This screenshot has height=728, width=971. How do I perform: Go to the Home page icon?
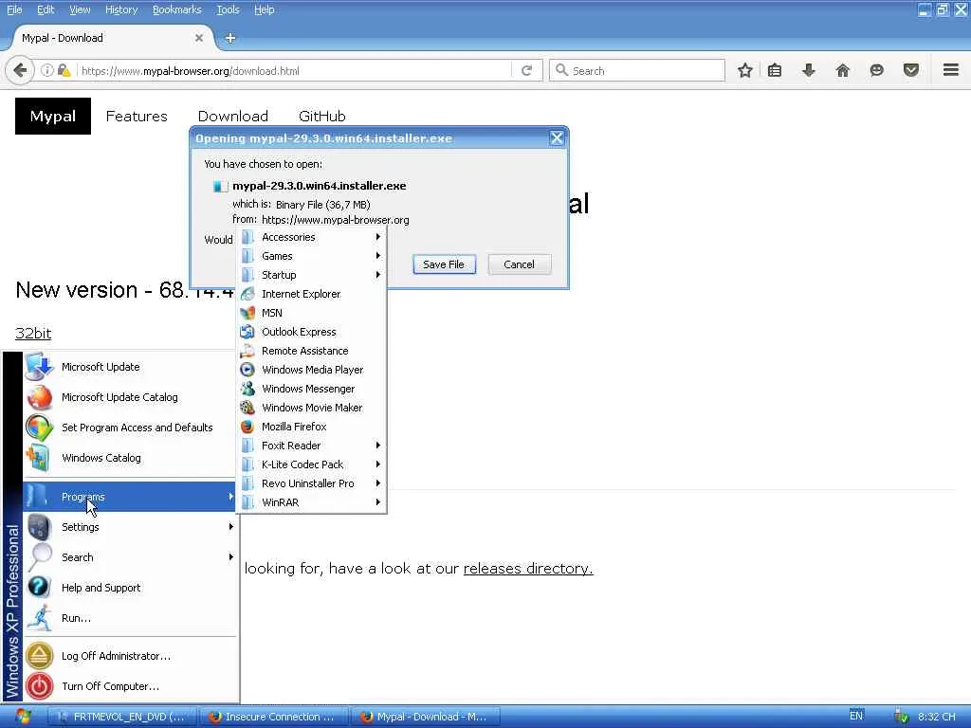tap(843, 70)
